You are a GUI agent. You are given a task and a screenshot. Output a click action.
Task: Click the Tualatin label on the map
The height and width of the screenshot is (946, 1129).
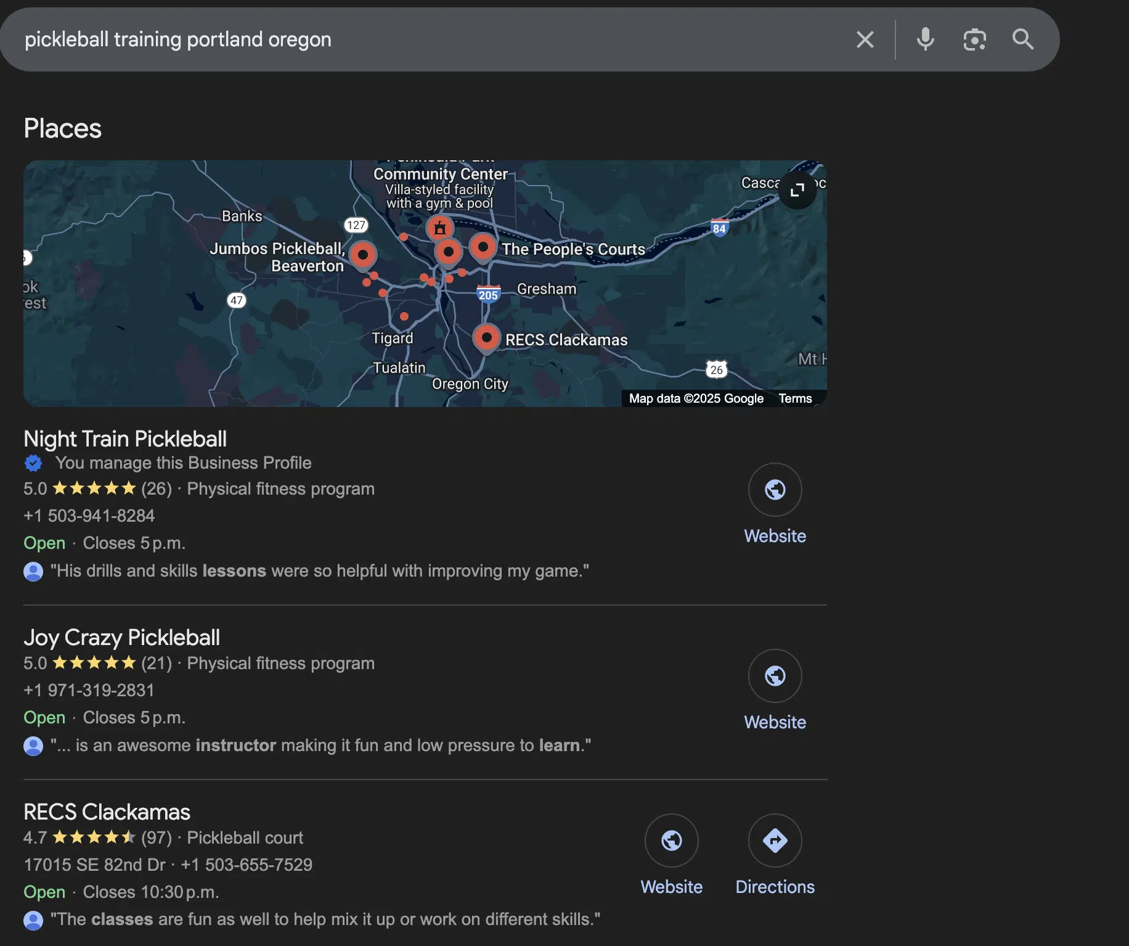coord(399,368)
